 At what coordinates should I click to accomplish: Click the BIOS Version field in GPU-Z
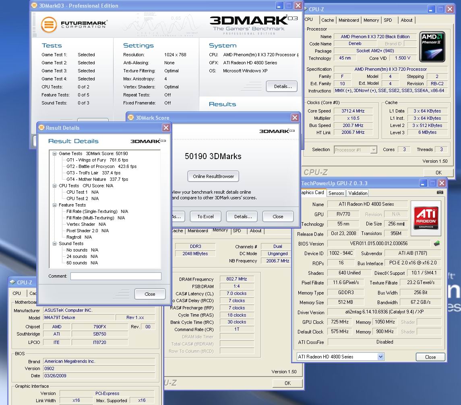coord(379,243)
